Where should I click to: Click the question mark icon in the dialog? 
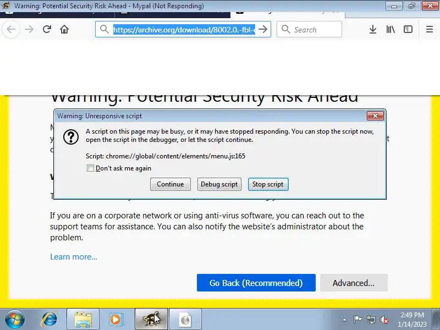71,137
